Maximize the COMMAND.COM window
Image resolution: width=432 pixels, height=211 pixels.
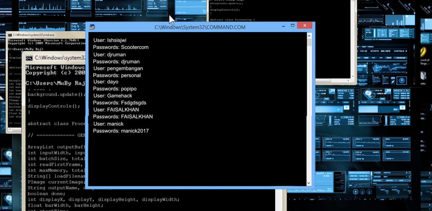tap(293, 26)
